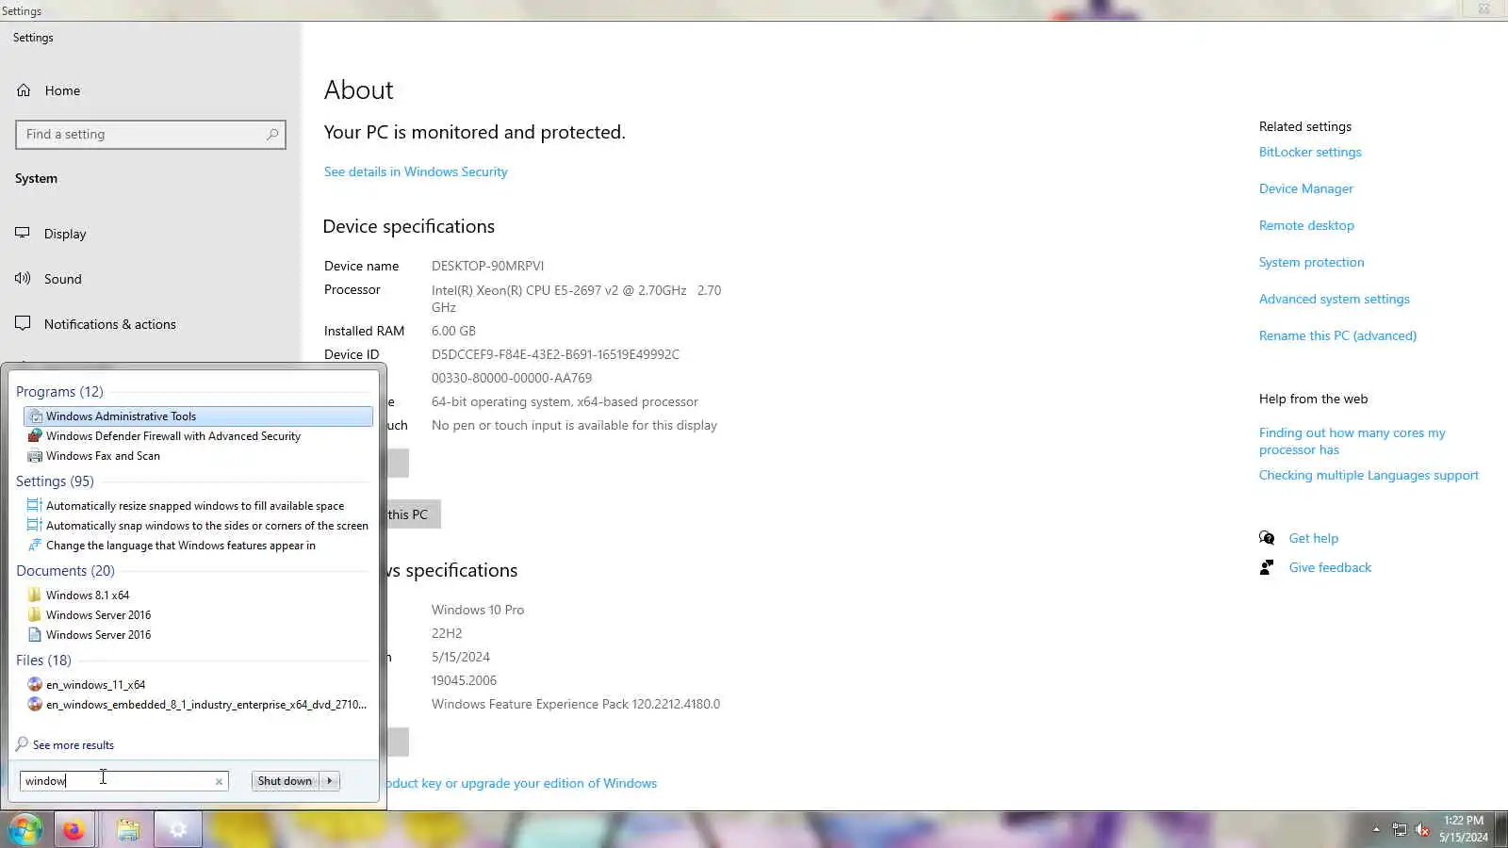Click the Home icon in Settings

[24, 90]
